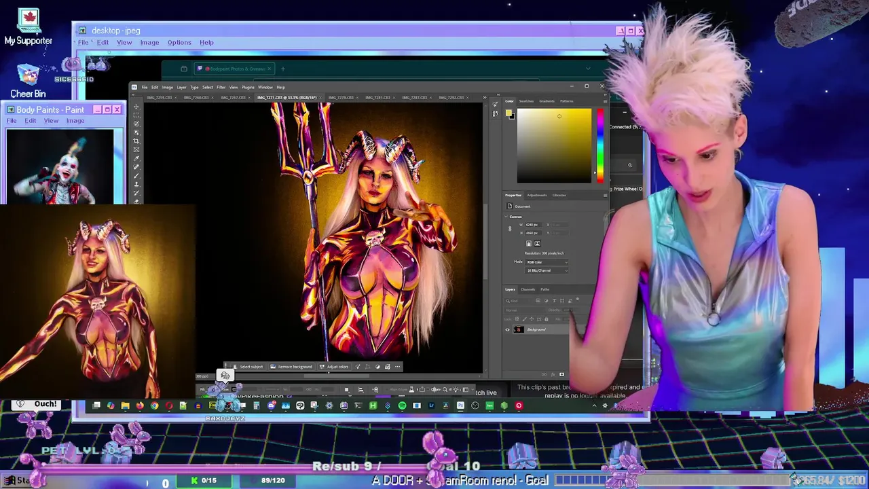Add layer mask icon in Layers panel
This screenshot has width=869, height=489.
coord(561,374)
